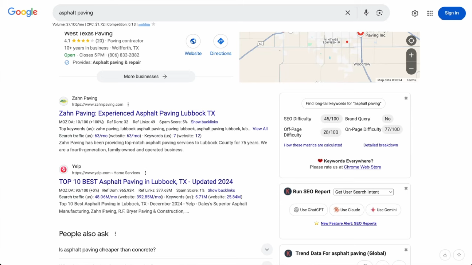Click SEO Difficulty value 45/100
Screen dimensions: 472x265
point(331,119)
